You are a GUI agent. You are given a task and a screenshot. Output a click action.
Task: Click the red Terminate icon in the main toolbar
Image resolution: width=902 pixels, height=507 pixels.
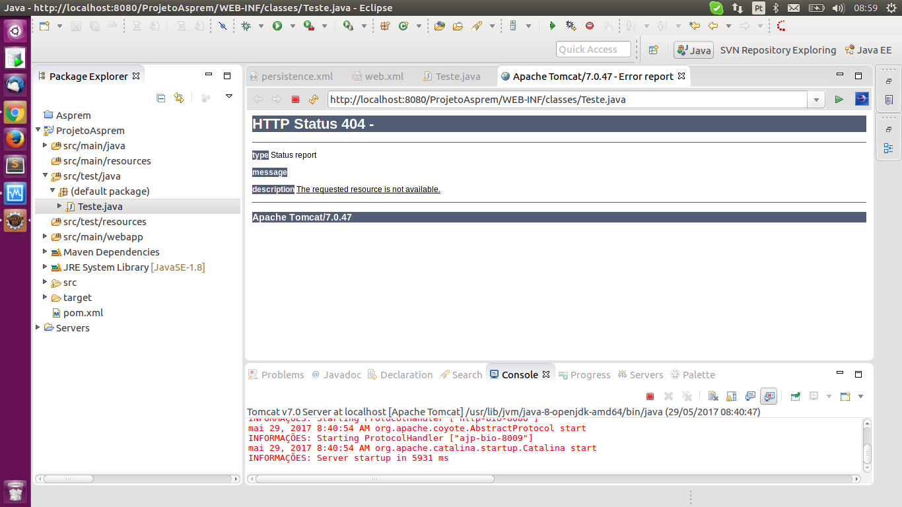590,26
